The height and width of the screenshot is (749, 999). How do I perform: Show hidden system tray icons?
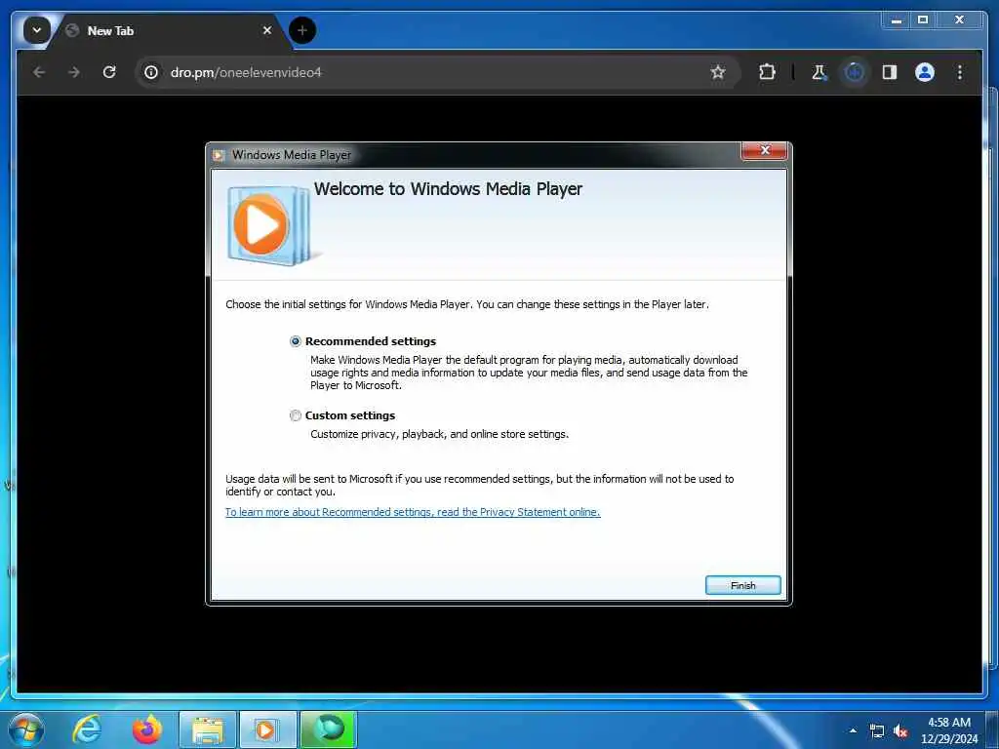[x=853, y=730]
